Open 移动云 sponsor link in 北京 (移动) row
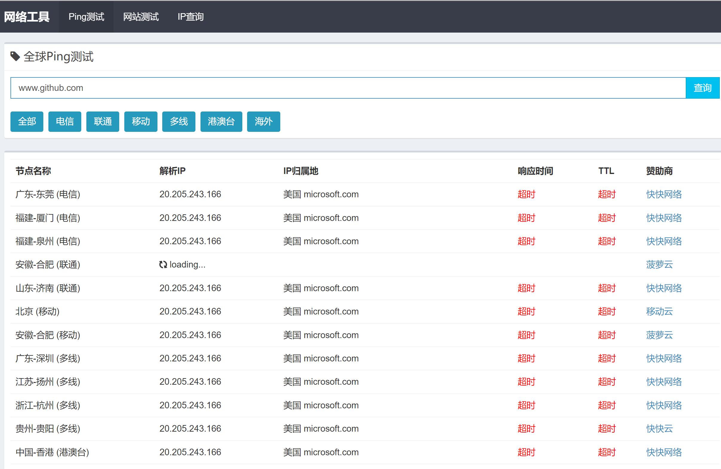Screen dimensions: 721x469 659,311
